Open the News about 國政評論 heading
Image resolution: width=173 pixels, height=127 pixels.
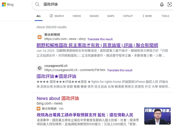tap(58, 98)
